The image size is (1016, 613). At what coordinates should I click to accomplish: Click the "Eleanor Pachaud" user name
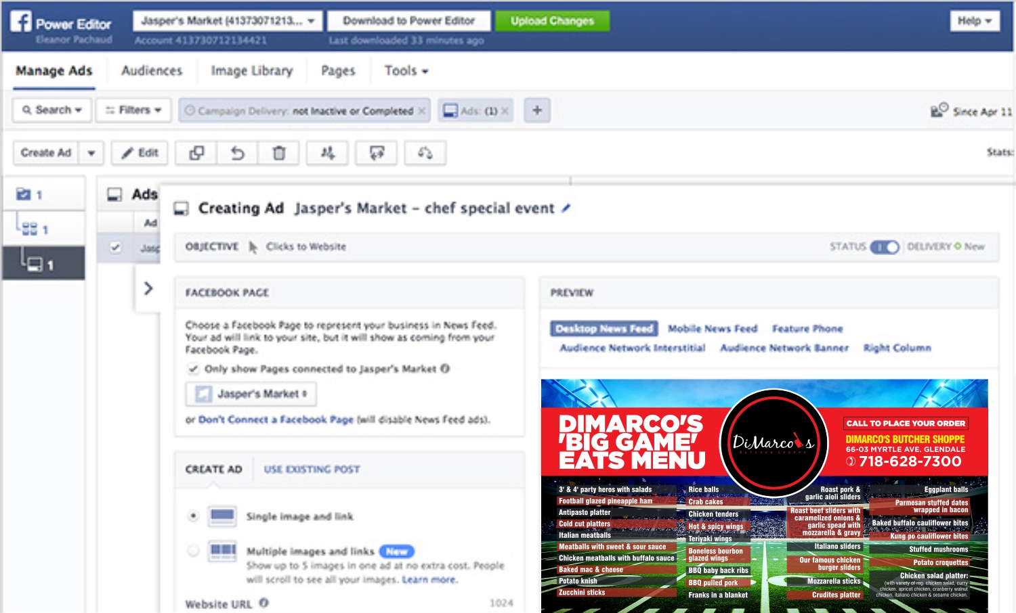point(74,40)
